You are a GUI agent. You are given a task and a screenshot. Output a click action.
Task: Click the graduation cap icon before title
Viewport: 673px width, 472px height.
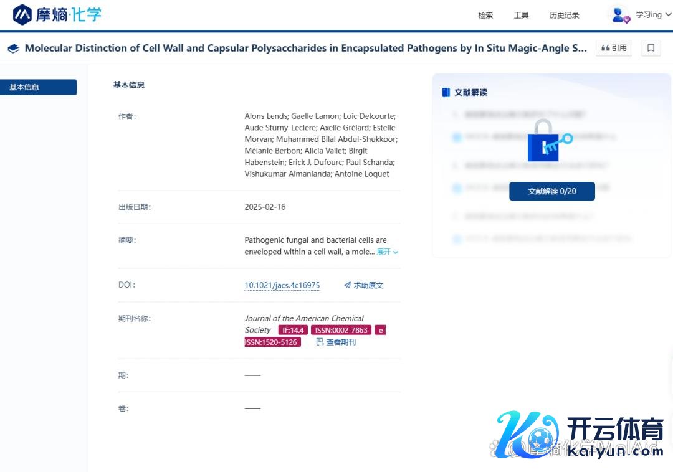(x=14, y=49)
